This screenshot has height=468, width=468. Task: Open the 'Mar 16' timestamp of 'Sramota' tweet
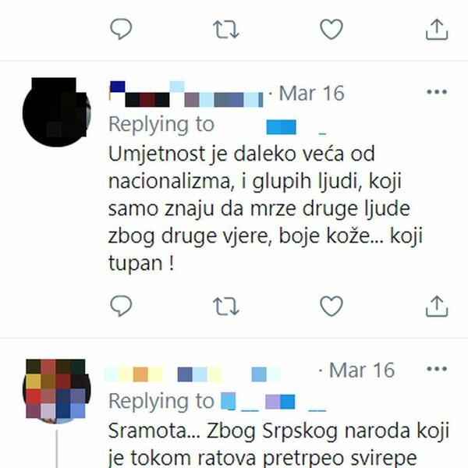362,370
